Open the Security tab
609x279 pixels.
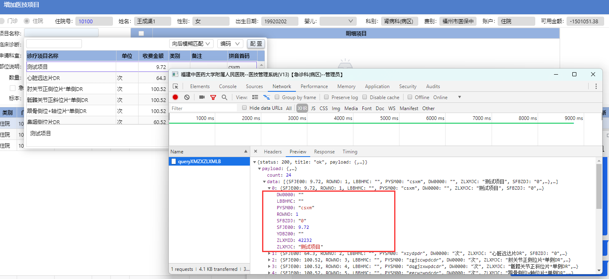coord(408,86)
